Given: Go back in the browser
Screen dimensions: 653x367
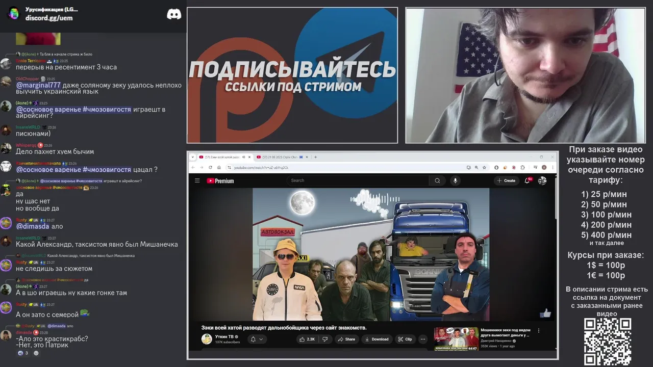Looking at the screenshot, I should coord(193,167).
